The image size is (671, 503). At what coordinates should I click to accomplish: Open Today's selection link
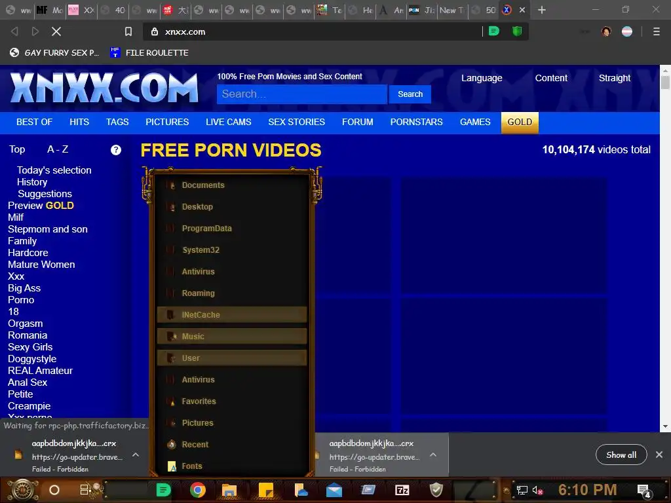point(54,170)
